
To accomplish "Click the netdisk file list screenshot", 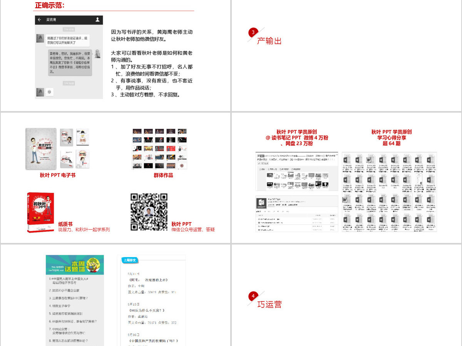I will click(297, 213).
